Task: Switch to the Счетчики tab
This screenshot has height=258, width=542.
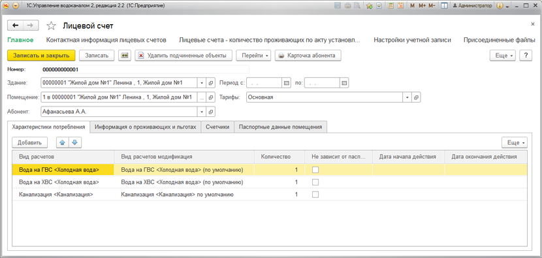Action: click(x=217, y=127)
